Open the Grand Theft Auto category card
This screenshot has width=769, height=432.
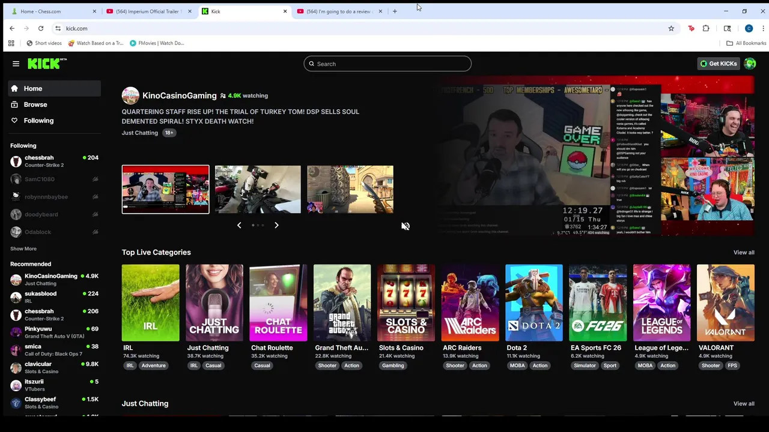342,303
